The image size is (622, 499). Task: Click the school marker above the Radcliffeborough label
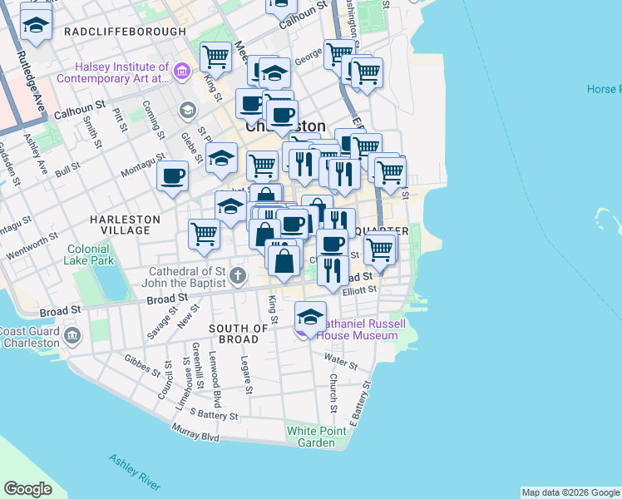pos(36,25)
